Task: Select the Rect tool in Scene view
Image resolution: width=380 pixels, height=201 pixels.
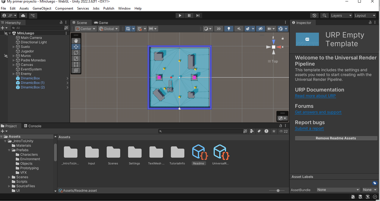Action: pyautogui.click(x=76, y=64)
